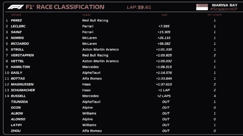Click Aston Martin Aramco team for STROLL
Image resolution: width=243 pixels, height=136 pixels.
pyautogui.click(x=100, y=50)
